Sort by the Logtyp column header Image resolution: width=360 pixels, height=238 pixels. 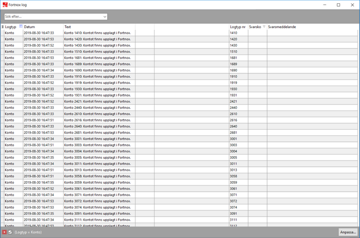(x=12, y=27)
